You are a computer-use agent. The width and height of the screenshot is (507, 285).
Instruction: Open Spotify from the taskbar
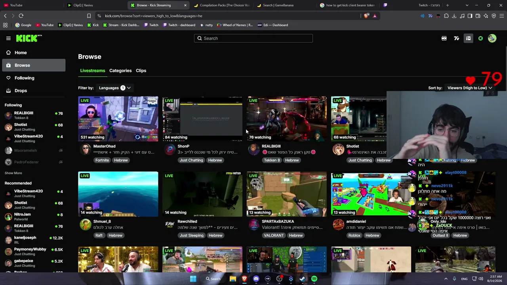coord(314,279)
